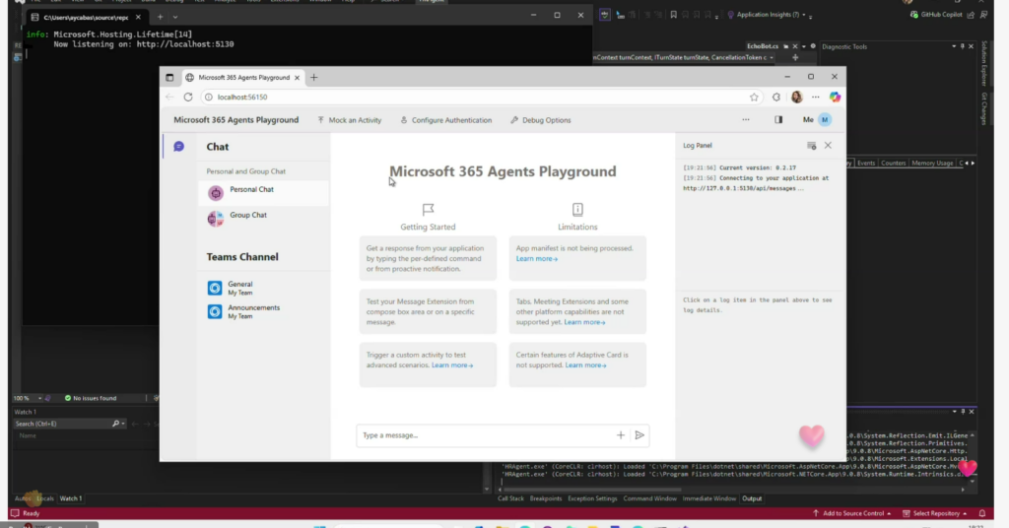The image size is (1009, 528).
Task: Click the log panel settings icon
Action: (812, 146)
